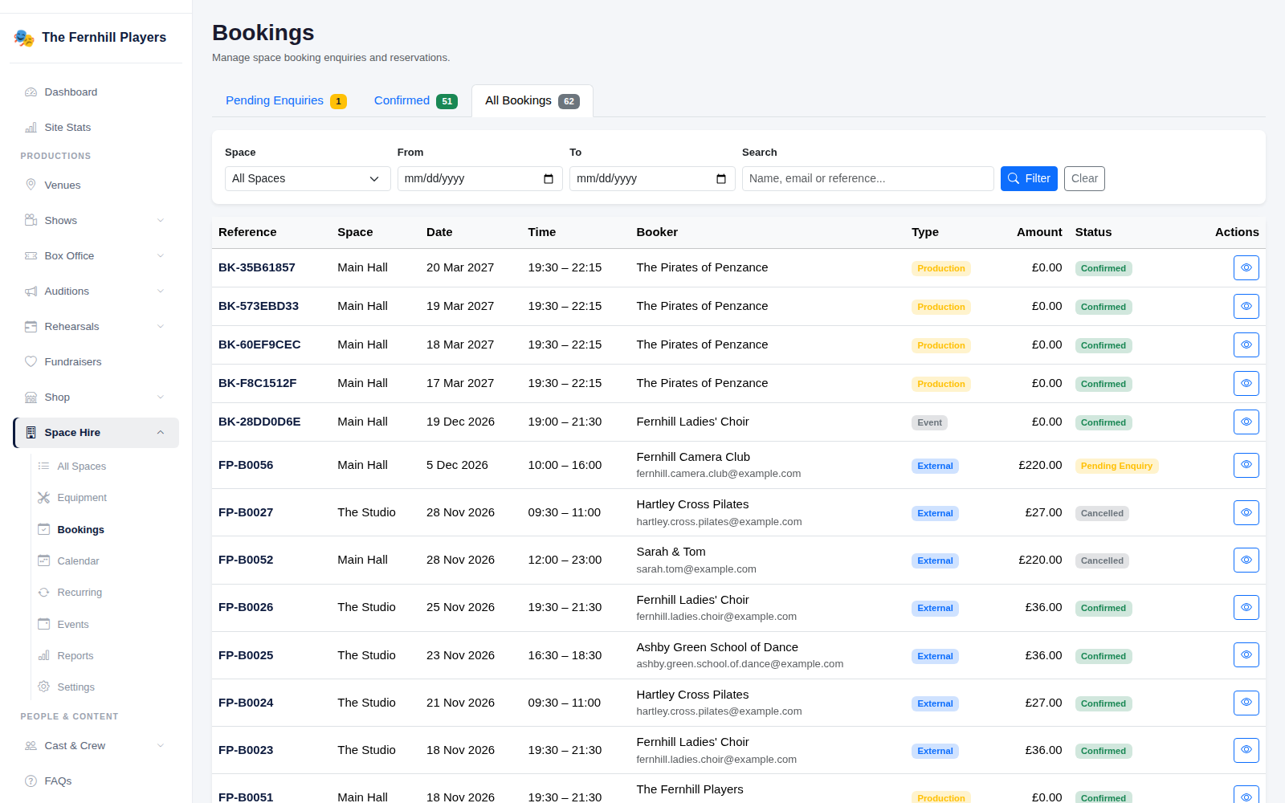This screenshot has height=803, width=1285.
Task: View booking FP-B0027 via eye icon
Action: click(x=1246, y=513)
